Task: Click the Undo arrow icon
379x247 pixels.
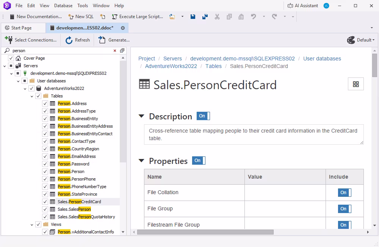Action: point(253,17)
